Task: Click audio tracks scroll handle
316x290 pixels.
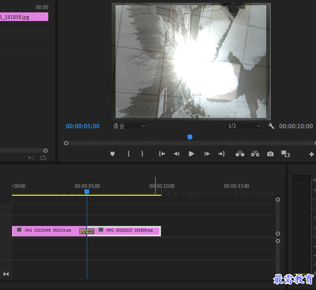Action: [278, 241]
